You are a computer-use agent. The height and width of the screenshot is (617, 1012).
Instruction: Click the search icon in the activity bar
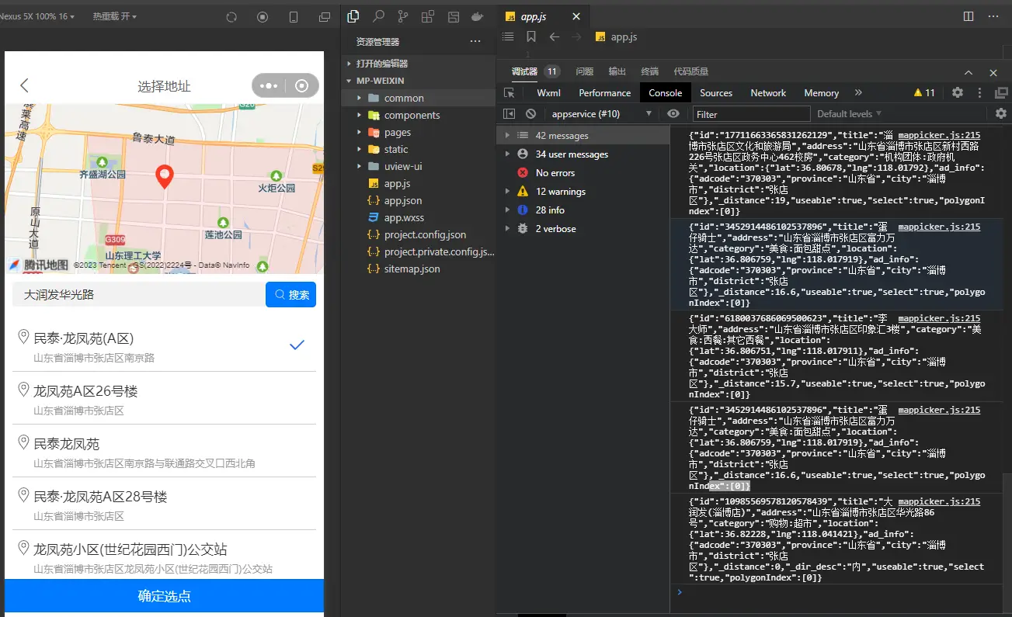click(x=378, y=16)
